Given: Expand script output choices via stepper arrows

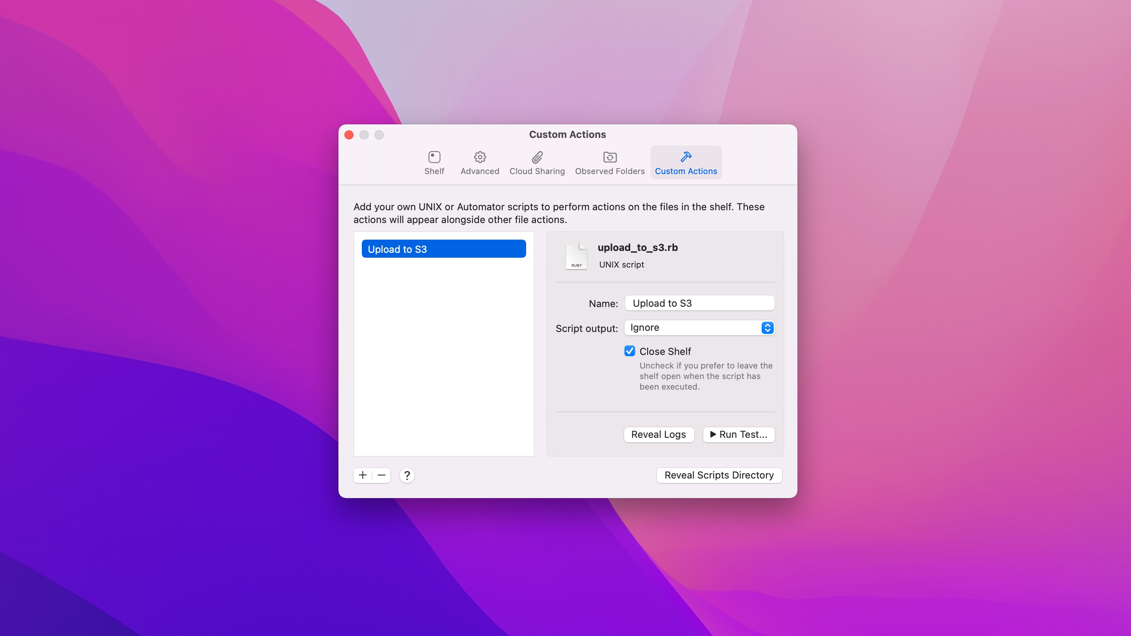Looking at the screenshot, I should click(x=767, y=327).
